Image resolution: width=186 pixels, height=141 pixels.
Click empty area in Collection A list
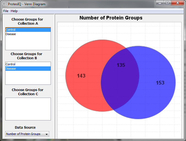(28, 43)
